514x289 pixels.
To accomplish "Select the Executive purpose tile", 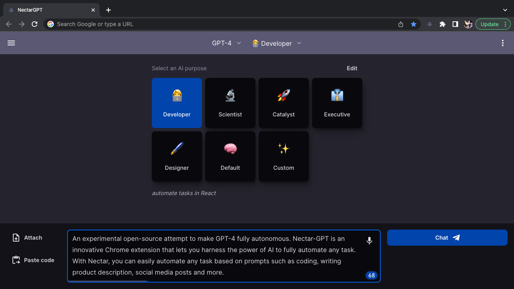I will [337, 103].
